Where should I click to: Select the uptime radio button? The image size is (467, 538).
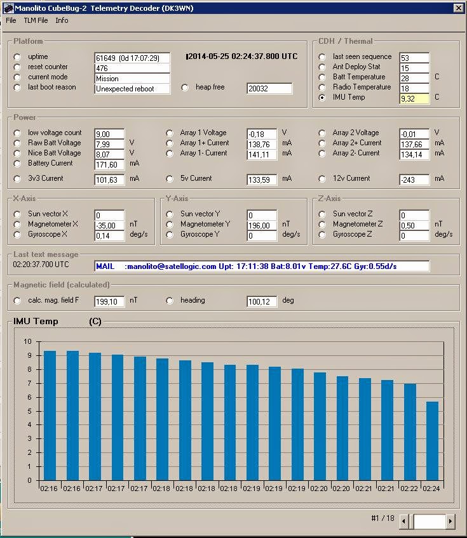(17, 57)
